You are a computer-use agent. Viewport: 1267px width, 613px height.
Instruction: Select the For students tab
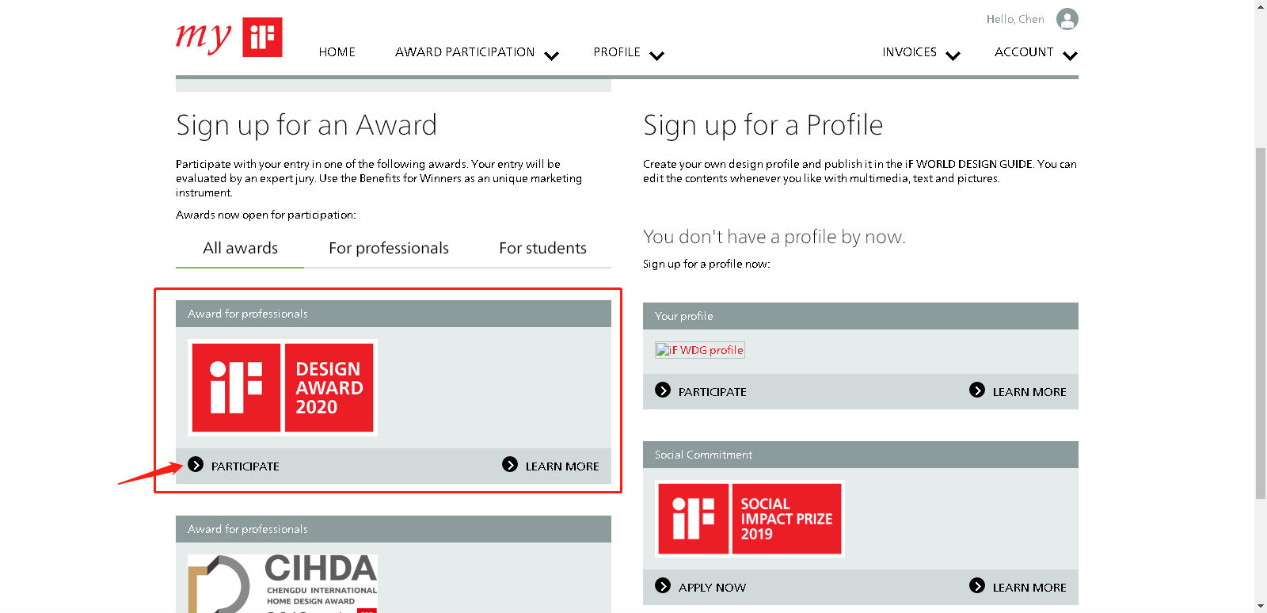(542, 249)
